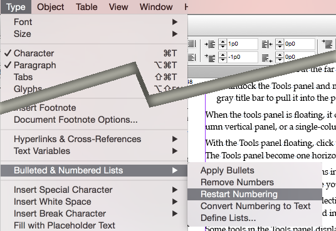Click the Left Indent icon in control panel
336x231 pixels.
click(x=210, y=44)
